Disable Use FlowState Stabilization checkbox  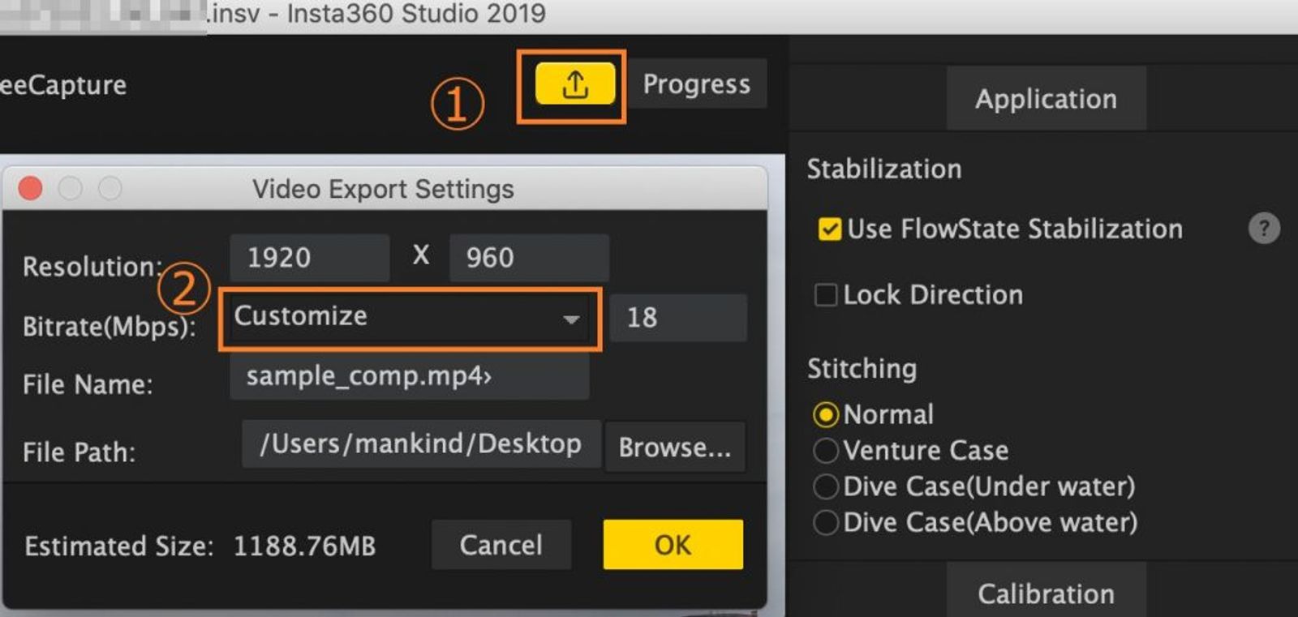[829, 229]
